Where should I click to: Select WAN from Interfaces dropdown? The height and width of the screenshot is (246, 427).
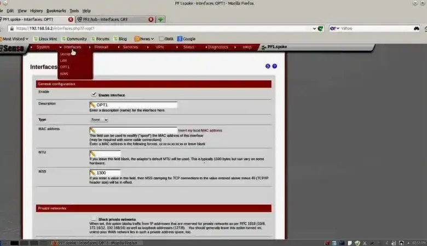tap(64, 74)
